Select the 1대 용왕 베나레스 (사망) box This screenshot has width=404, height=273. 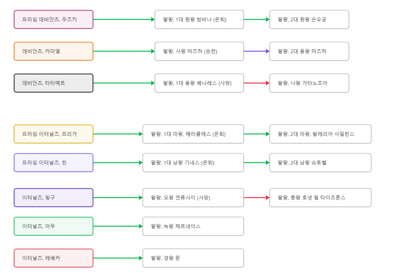coord(199,83)
